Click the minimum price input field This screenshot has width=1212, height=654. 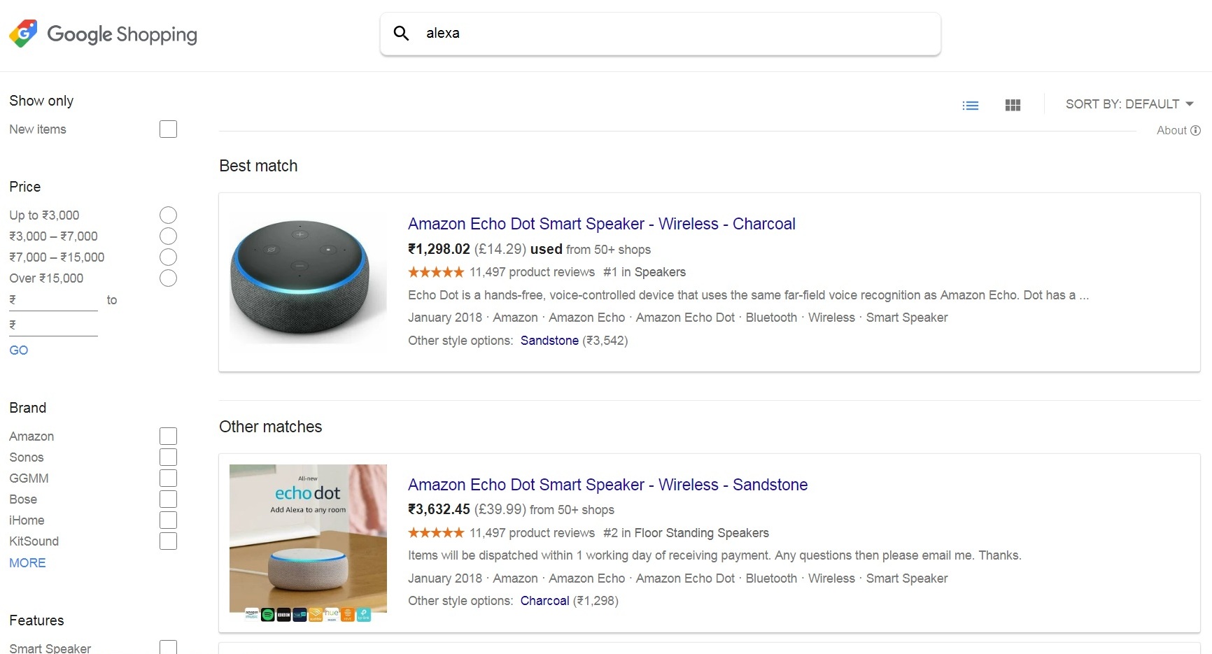click(56, 301)
